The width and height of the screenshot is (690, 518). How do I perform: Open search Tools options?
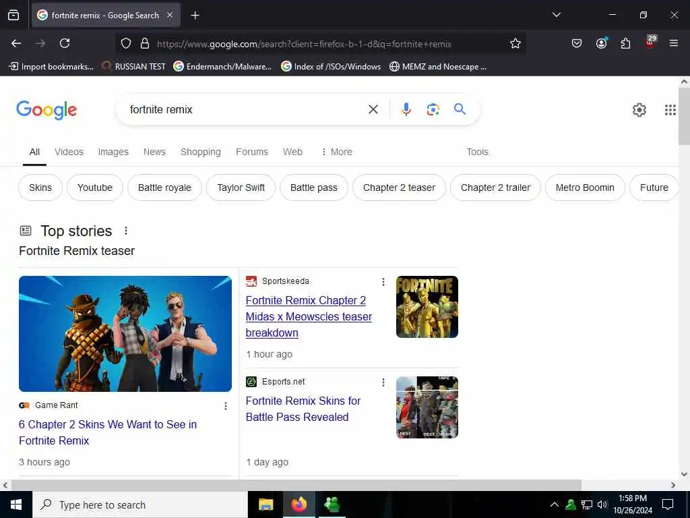point(478,152)
